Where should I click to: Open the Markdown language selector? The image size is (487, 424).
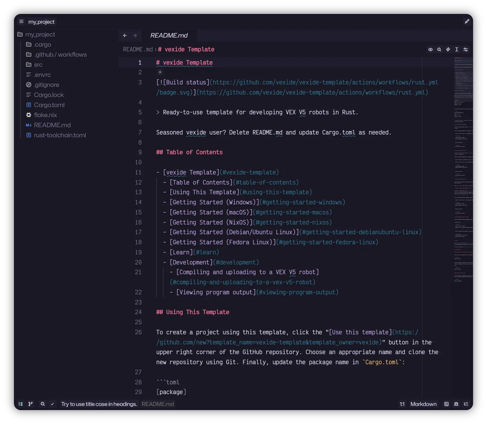tap(423, 404)
